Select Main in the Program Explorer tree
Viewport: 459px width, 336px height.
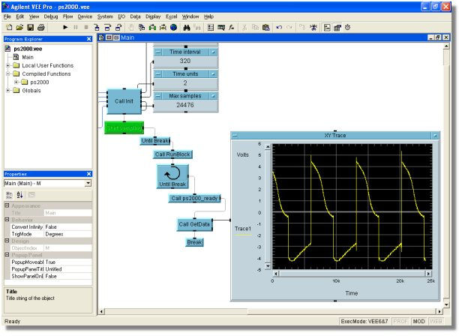tap(28, 57)
